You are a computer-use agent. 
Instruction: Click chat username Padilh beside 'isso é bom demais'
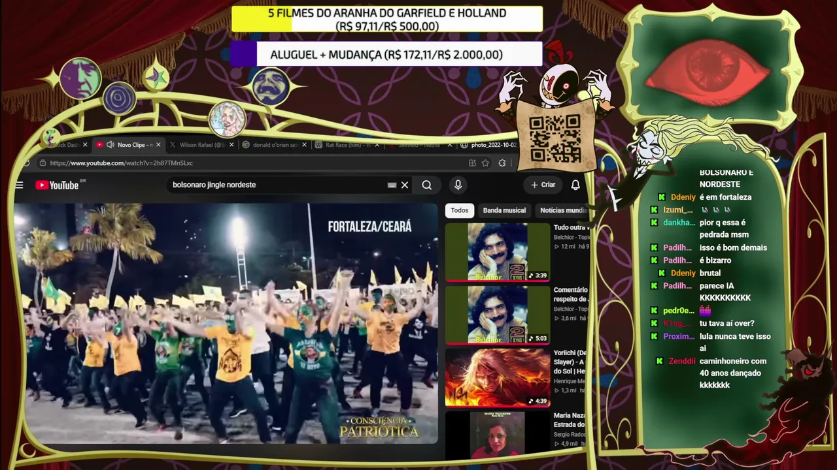click(677, 248)
